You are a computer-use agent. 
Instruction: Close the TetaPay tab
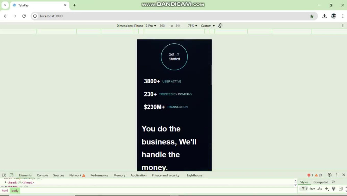tap(65, 5)
